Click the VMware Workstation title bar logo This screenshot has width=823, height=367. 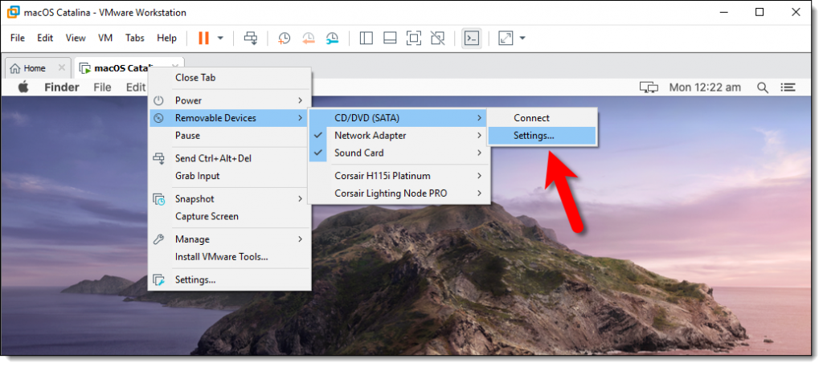coord(14,12)
